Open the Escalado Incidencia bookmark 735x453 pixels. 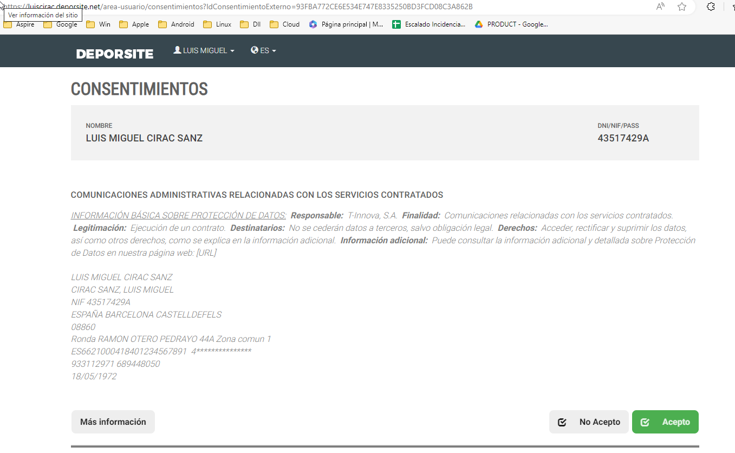click(x=429, y=24)
